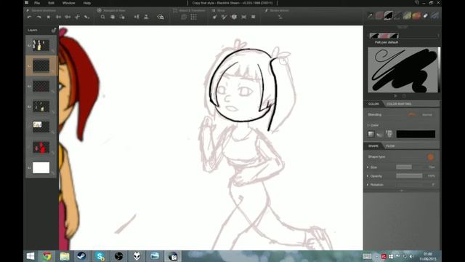Toggle the eye of the third, empty layer
This screenshot has width=465, height=262.
tap(29, 86)
